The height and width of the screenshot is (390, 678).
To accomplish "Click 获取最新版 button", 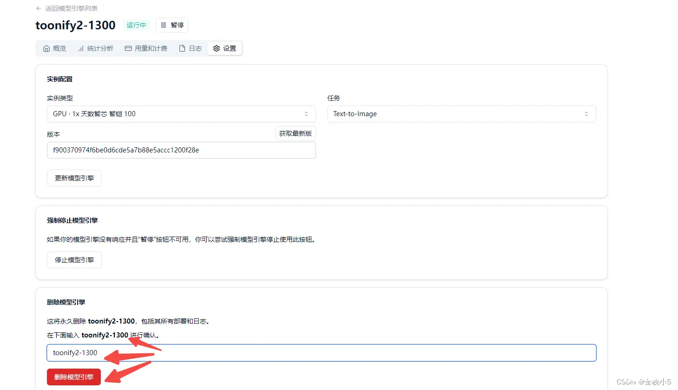I will coord(296,133).
